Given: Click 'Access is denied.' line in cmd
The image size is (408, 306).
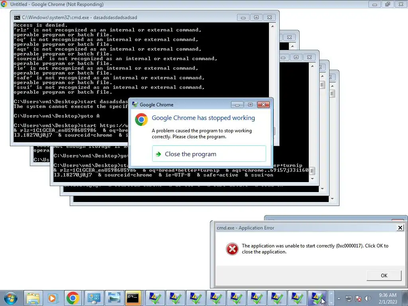Looking at the screenshot, I should pos(41,25).
